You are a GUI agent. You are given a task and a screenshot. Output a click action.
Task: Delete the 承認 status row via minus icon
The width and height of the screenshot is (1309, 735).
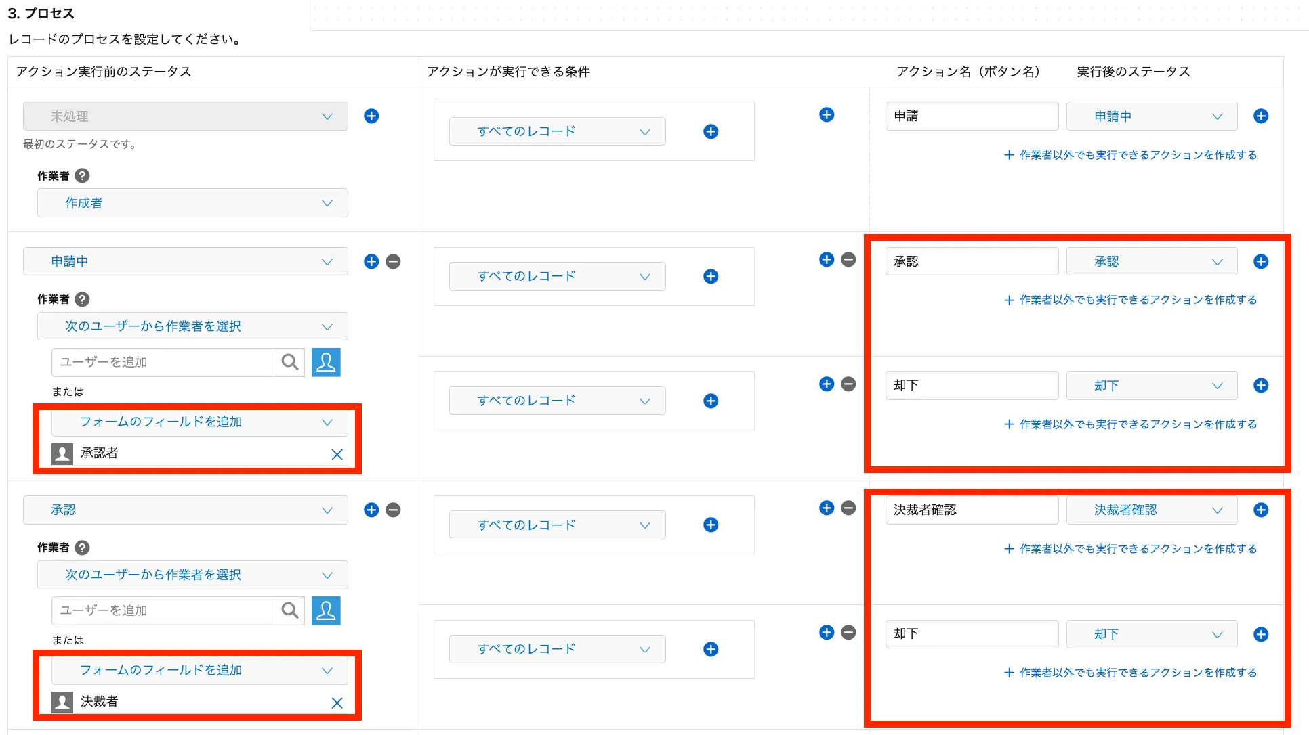[x=393, y=510]
